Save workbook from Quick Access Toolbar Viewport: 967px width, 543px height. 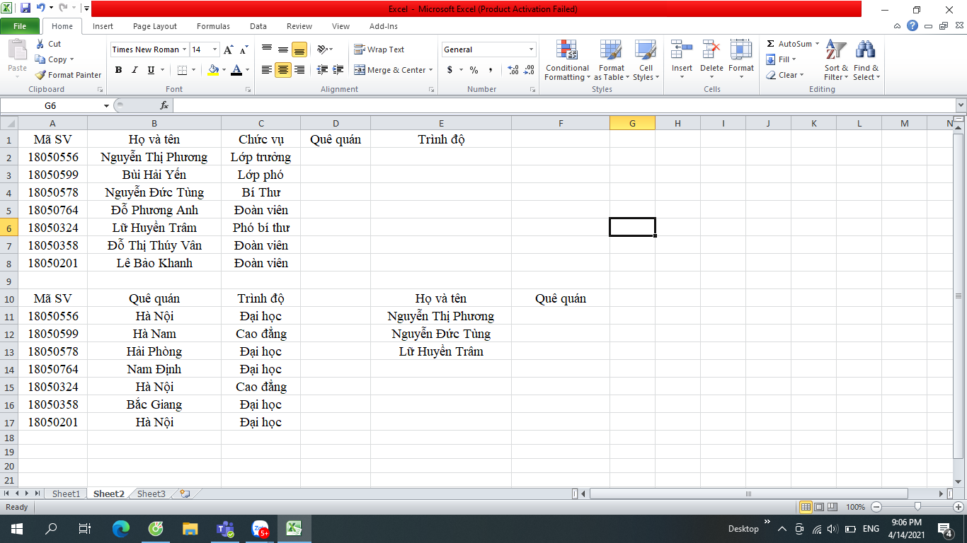click(25, 8)
